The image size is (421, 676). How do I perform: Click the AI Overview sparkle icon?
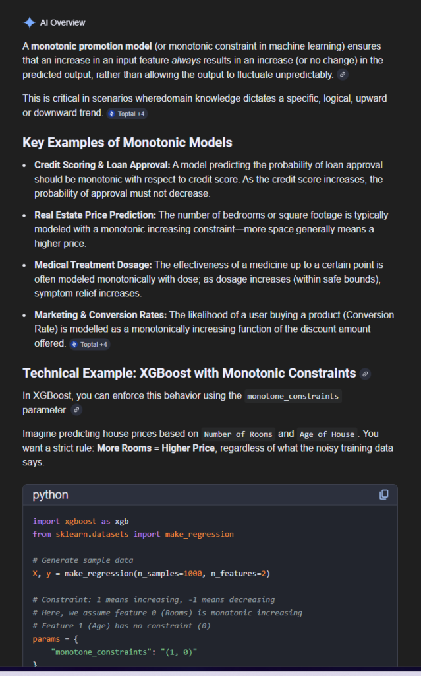click(29, 22)
